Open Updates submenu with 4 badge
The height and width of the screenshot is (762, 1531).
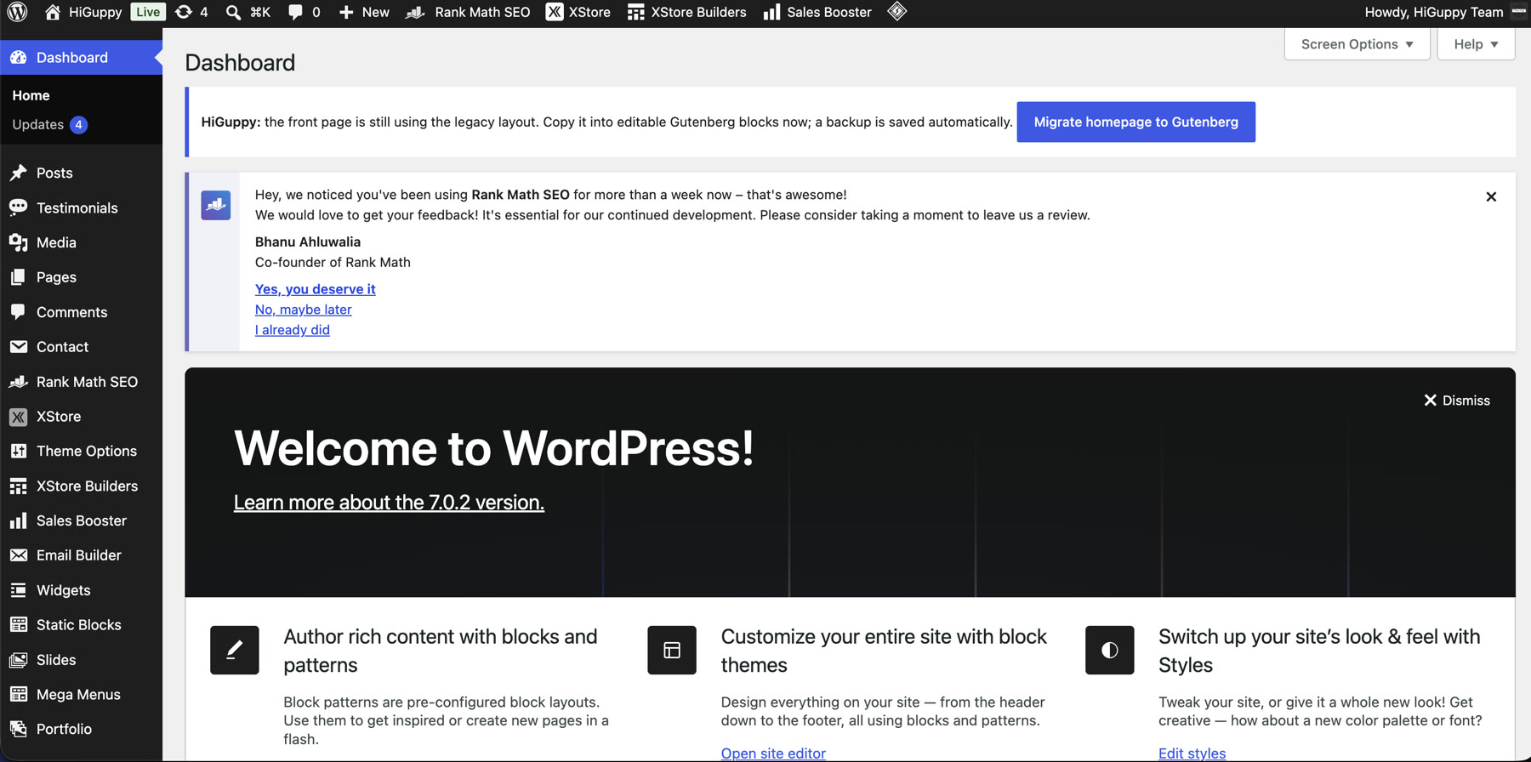coord(49,124)
